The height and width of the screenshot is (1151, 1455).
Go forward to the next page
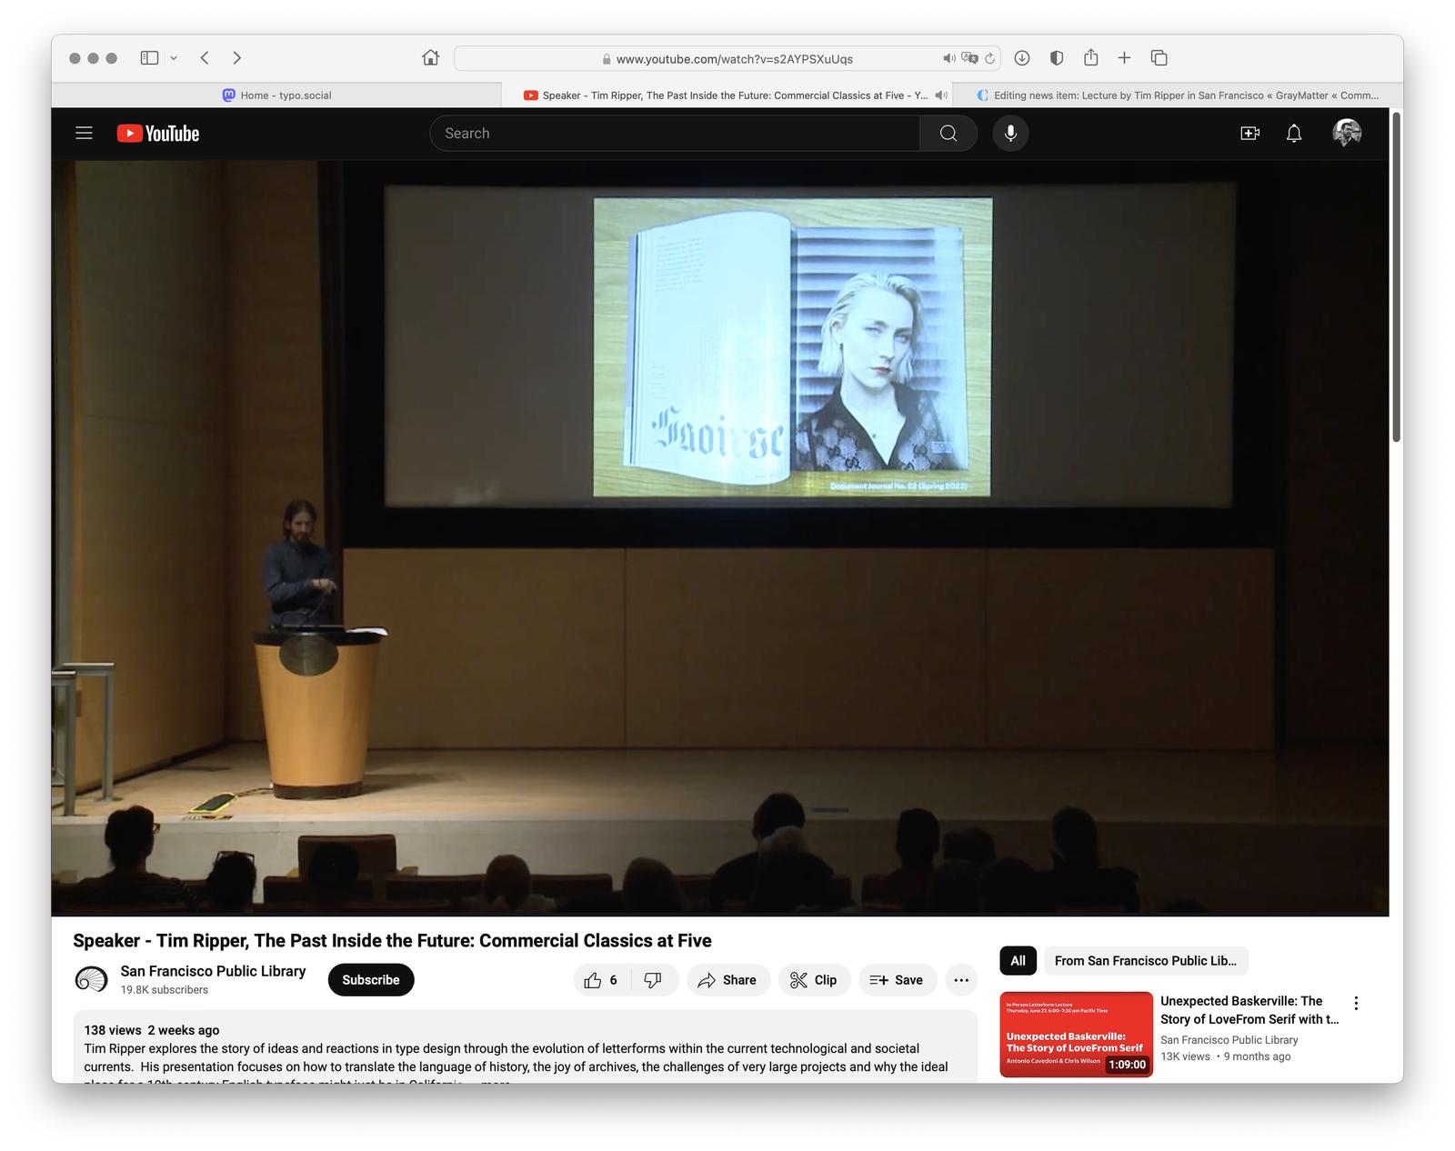pos(237,58)
